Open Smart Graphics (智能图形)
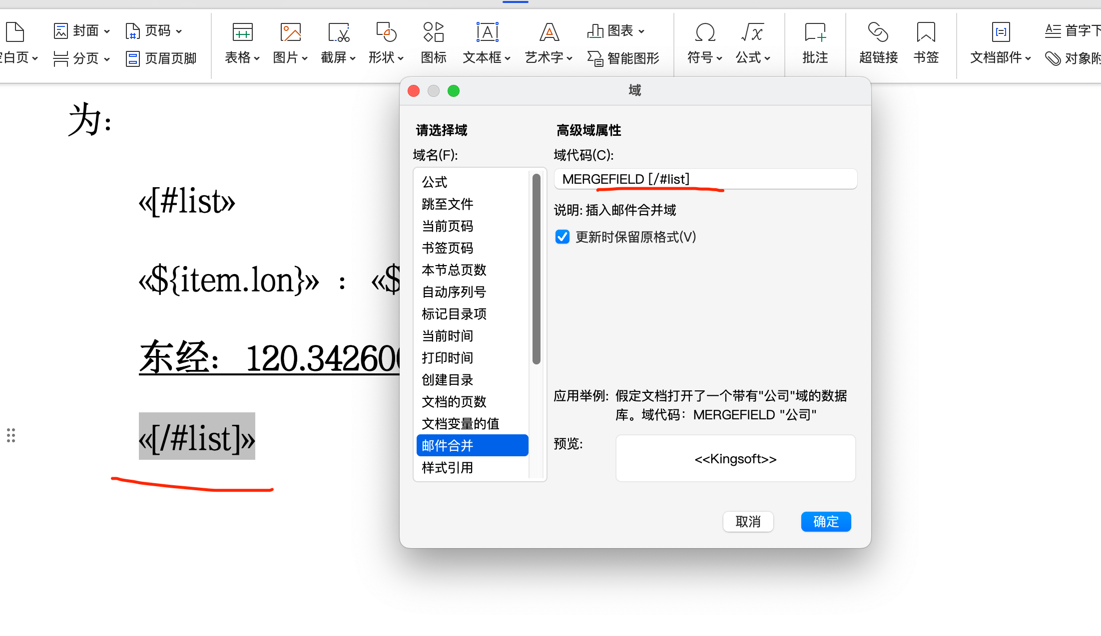 tap(623, 58)
